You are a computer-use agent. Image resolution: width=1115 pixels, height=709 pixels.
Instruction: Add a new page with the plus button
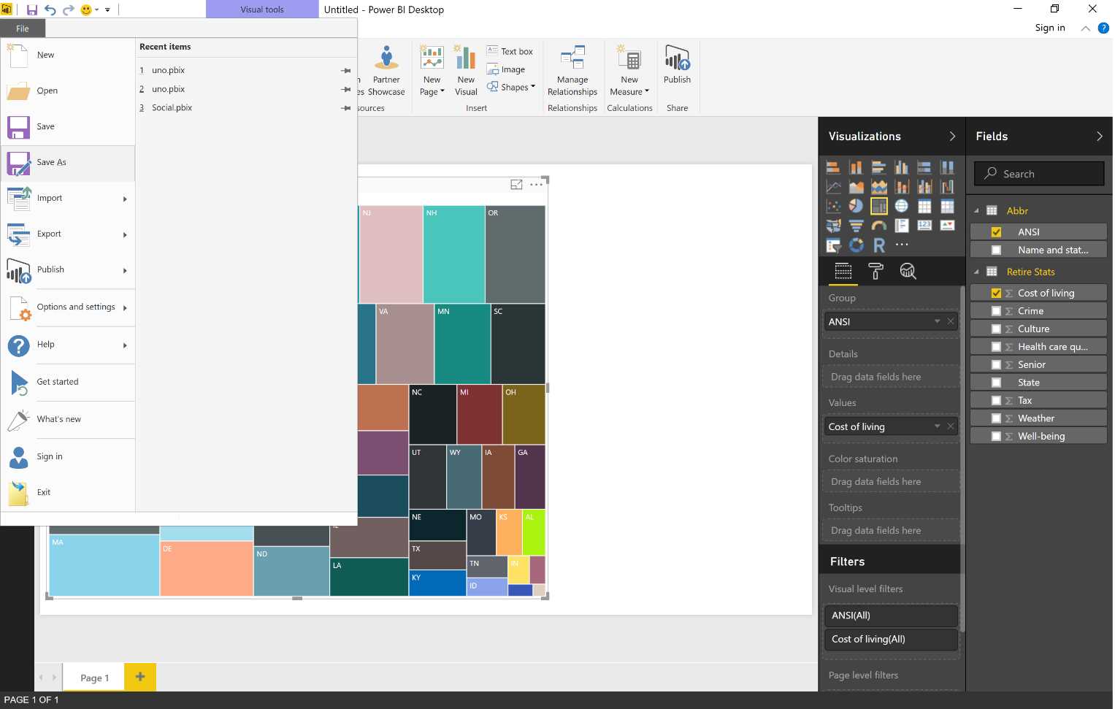point(139,677)
